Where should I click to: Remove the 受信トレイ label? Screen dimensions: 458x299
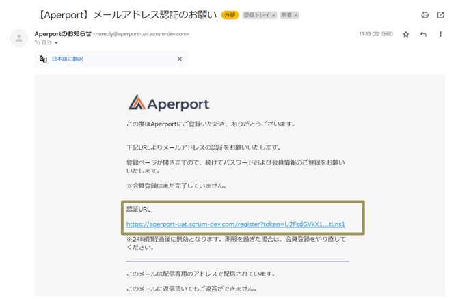(x=273, y=16)
